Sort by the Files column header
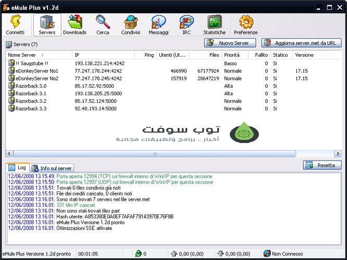 click(x=205, y=55)
